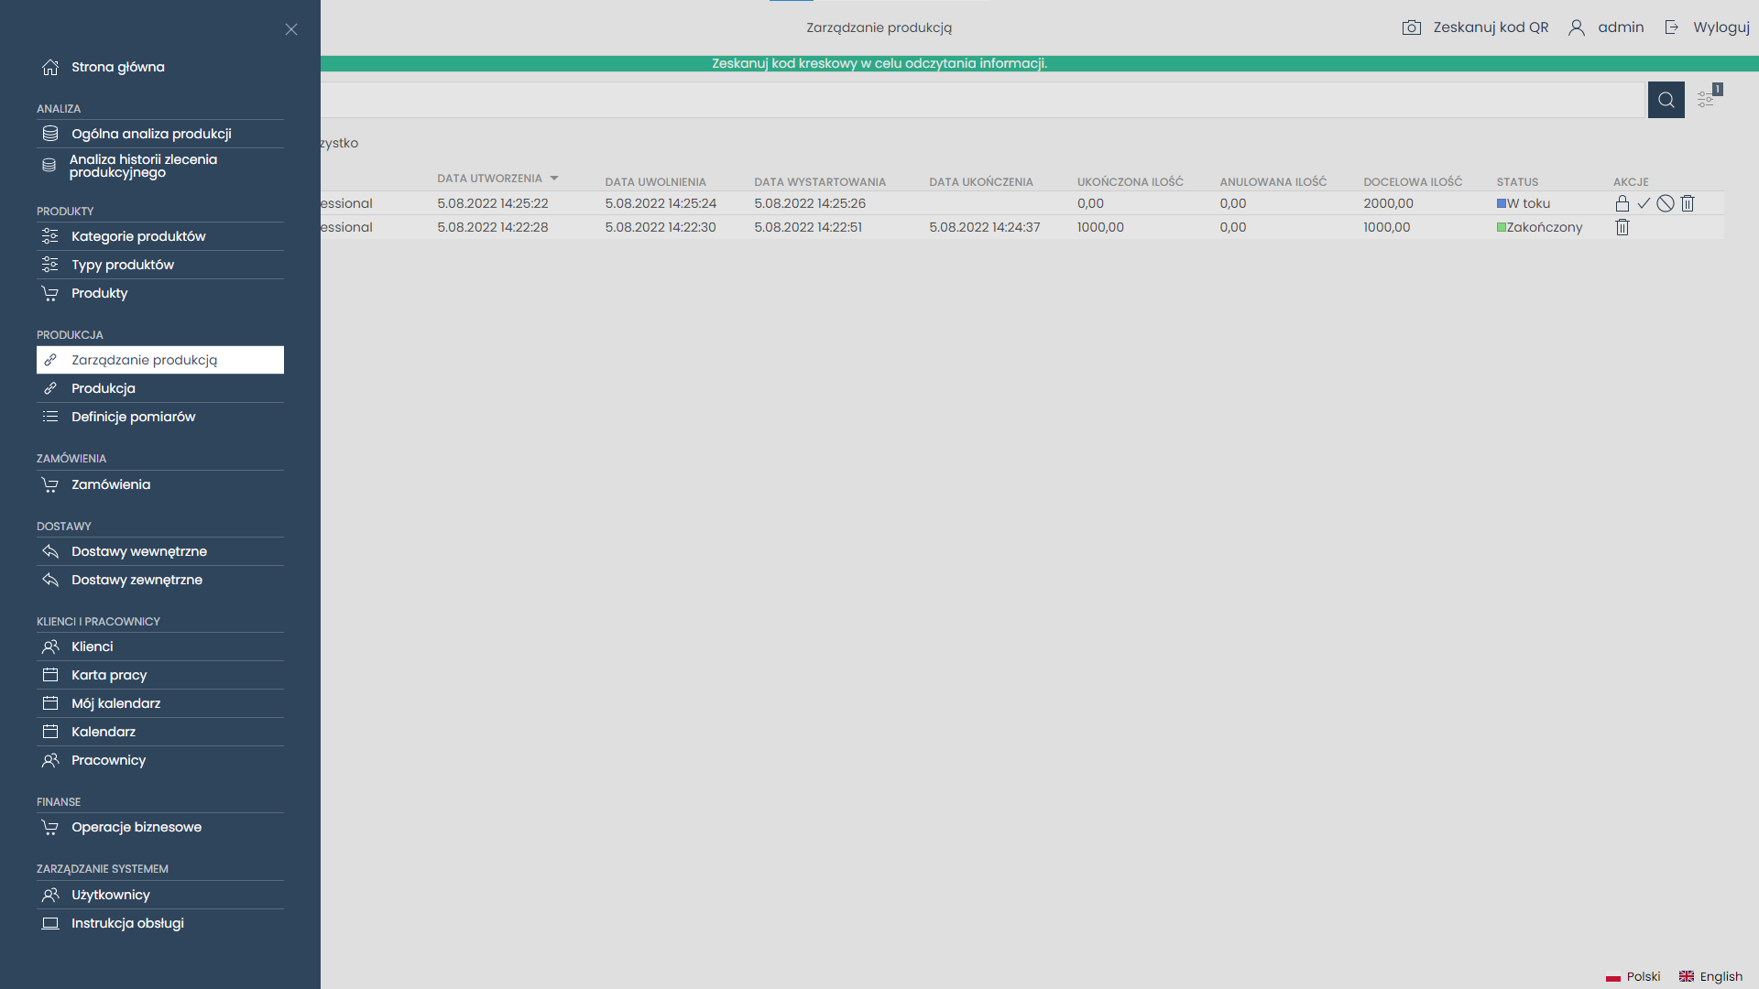Image resolution: width=1759 pixels, height=989 pixels.
Task: Lock the "W toku" order using the padlock icon
Action: tap(1622, 203)
